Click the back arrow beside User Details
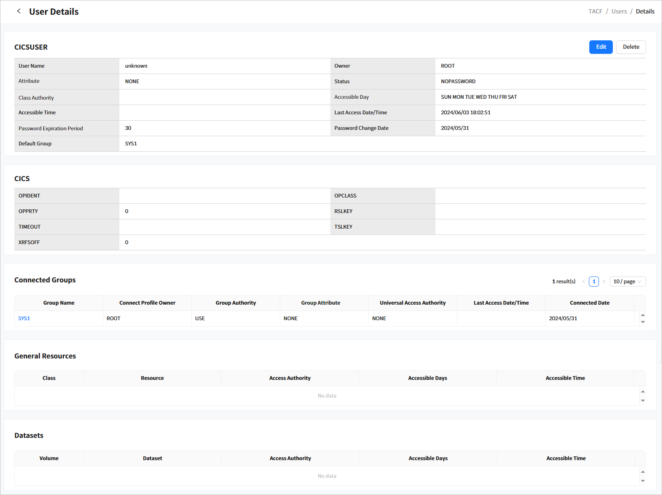 pyautogui.click(x=18, y=11)
